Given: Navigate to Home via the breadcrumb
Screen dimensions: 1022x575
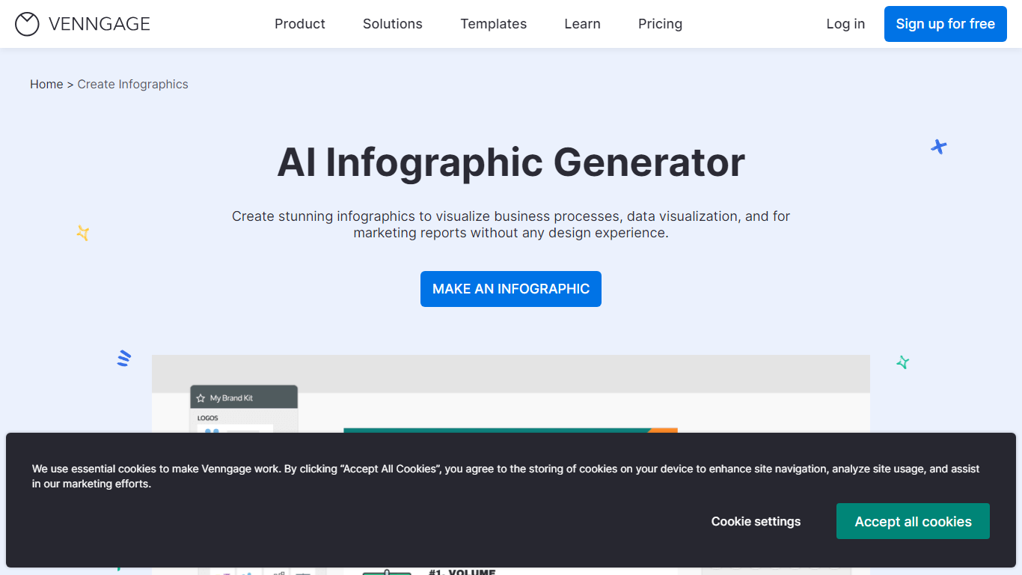Looking at the screenshot, I should [x=46, y=85].
